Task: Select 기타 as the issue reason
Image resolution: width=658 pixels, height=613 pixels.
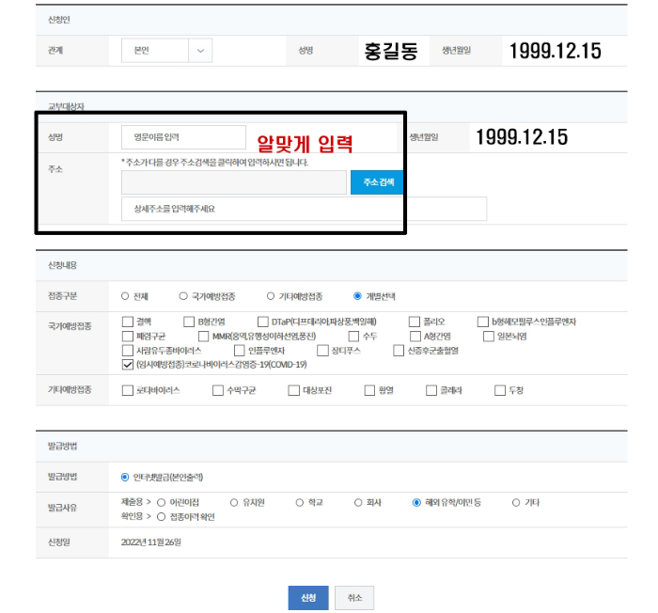Action: tap(516, 503)
